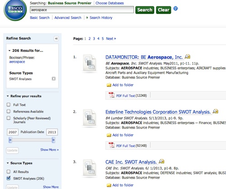The width and height of the screenshot is (226, 189).
Task: Go to results page 4
Action: [x=98, y=39]
